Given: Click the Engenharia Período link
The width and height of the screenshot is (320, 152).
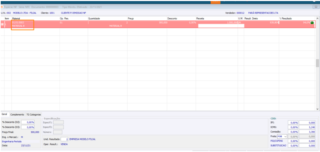Looking at the screenshot, I should point(12,141).
